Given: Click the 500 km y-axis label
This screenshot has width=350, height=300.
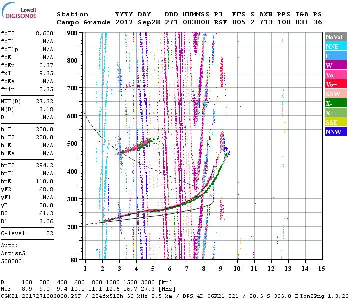Looking at the screenshot, I should 72,144.
